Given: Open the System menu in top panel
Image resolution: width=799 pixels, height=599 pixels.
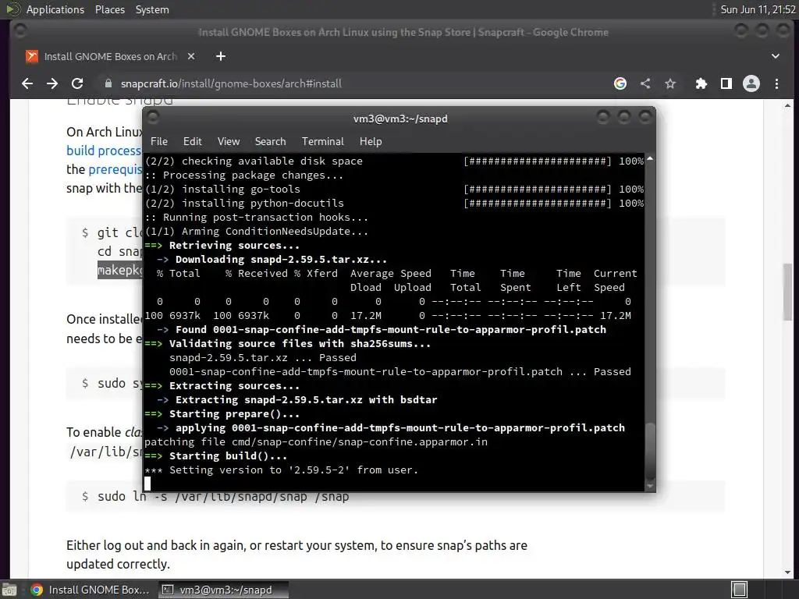Looking at the screenshot, I should 152,9.
